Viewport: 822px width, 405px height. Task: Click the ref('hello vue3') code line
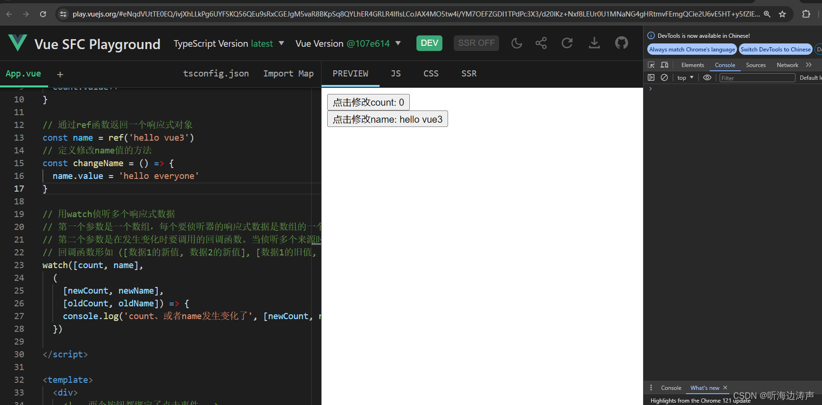tap(119, 138)
